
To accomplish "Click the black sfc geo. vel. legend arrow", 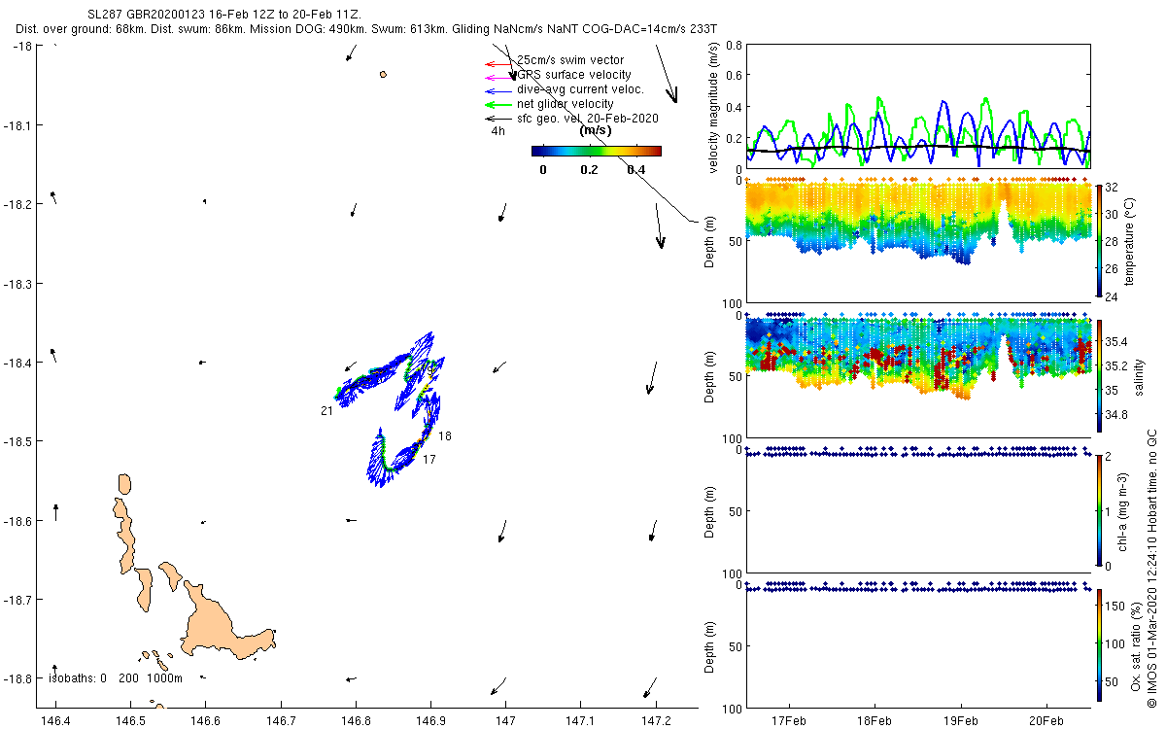I will pyautogui.click(x=498, y=119).
